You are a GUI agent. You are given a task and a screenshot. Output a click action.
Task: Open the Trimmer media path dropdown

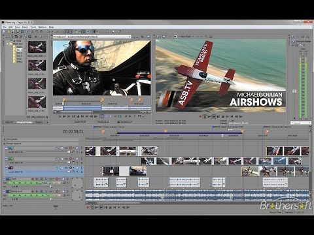click(130, 37)
